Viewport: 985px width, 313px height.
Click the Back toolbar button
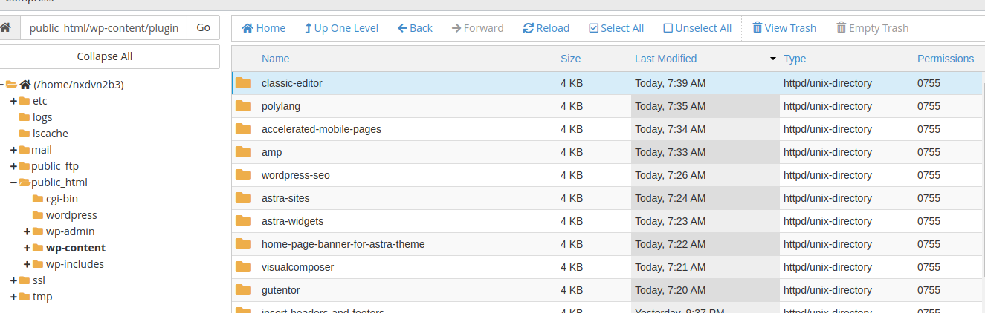pyautogui.click(x=415, y=28)
